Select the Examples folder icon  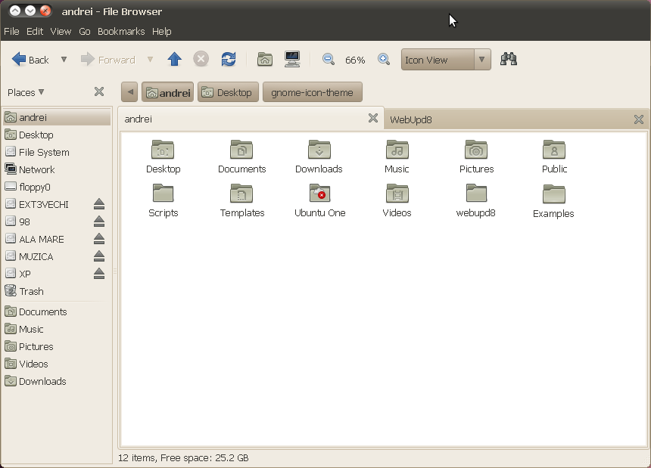pyautogui.click(x=554, y=194)
